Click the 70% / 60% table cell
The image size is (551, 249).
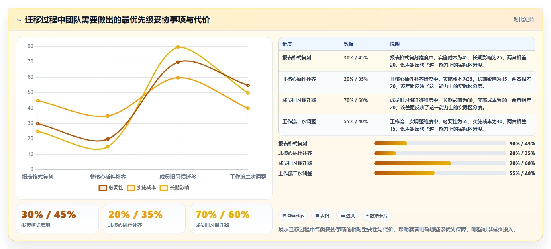tap(356, 100)
